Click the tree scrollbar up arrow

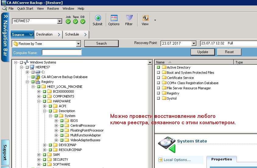pyautogui.click(x=150, y=62)
